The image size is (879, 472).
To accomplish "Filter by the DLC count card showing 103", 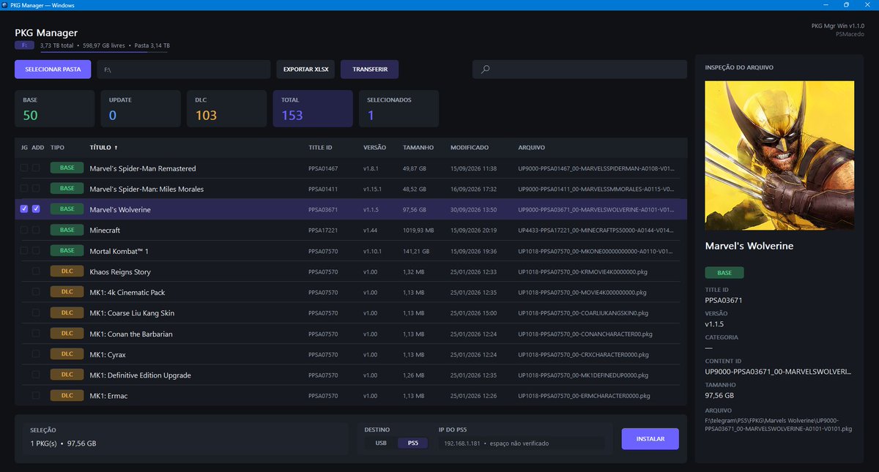I will [226, 108].
